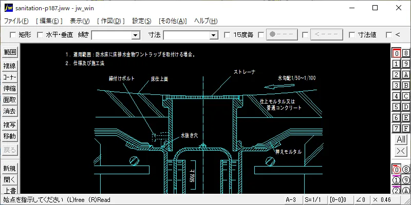
Task: Activate the 複写 copy tool
Action: pos(10,125)
